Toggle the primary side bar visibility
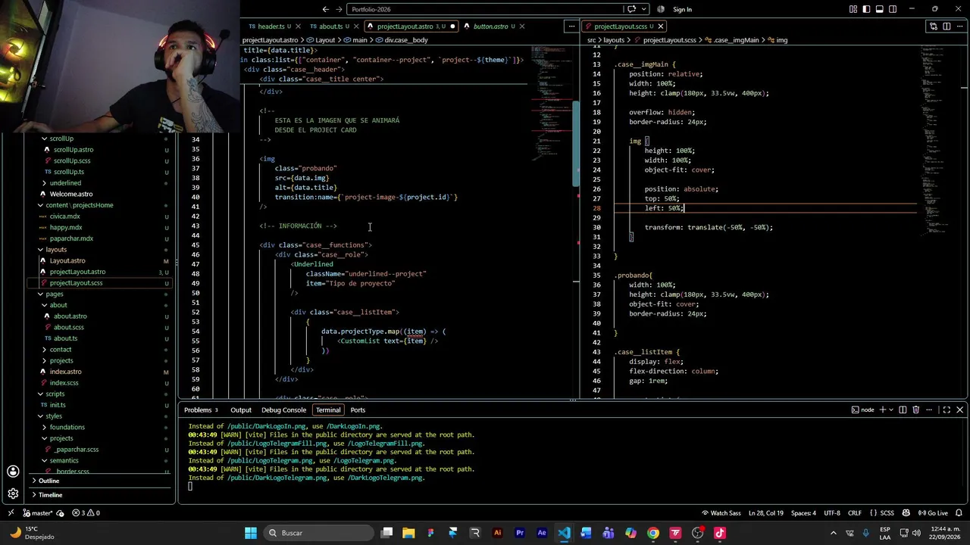Screen dimensions: 970x545 coord(867,9)
